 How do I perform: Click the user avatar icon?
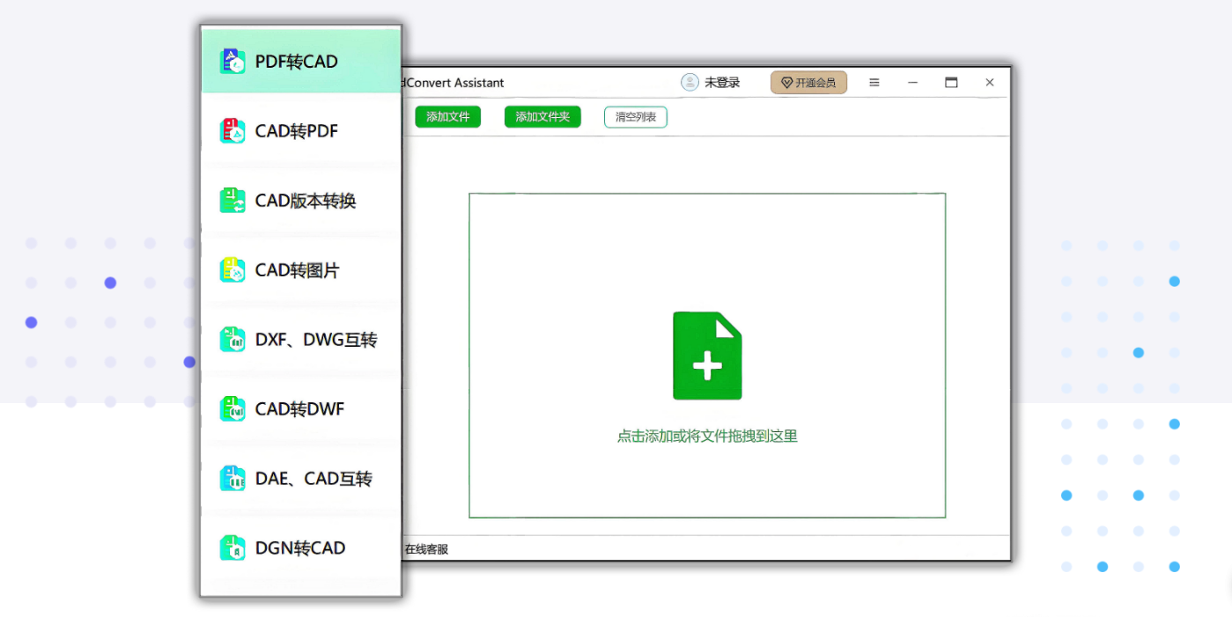(x=690, y=83)
